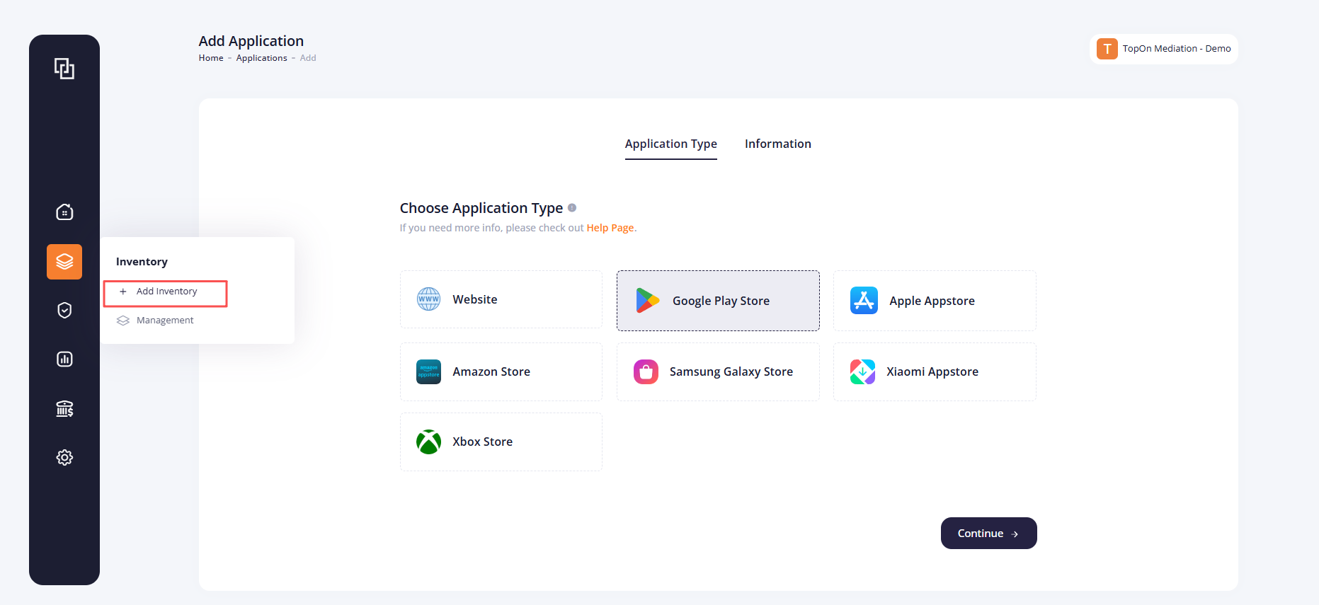Choose the Website application type card

(501, 299)
